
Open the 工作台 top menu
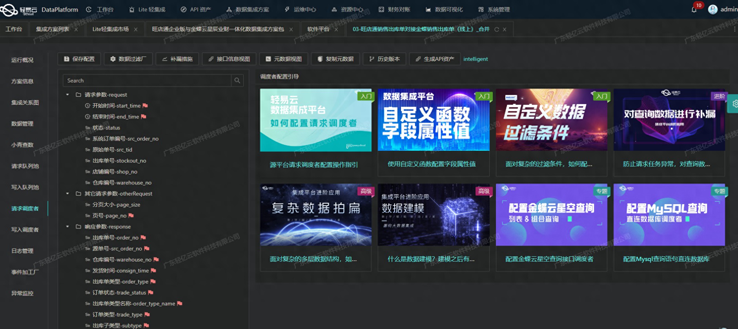click(100, 9)
